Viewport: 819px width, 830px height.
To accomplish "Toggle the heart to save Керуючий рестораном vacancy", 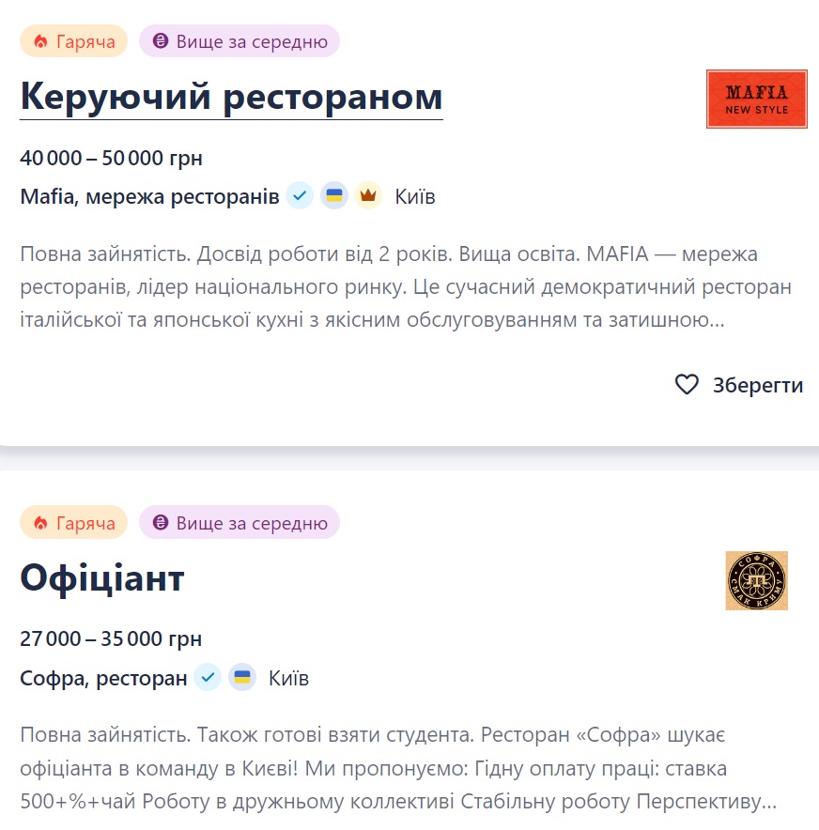I will pyautogui.click(x=688, y=384).
